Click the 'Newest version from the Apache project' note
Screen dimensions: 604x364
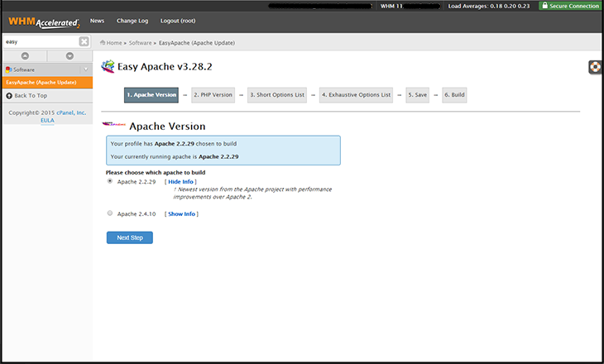pyautogui.click(x=252, y=193)
